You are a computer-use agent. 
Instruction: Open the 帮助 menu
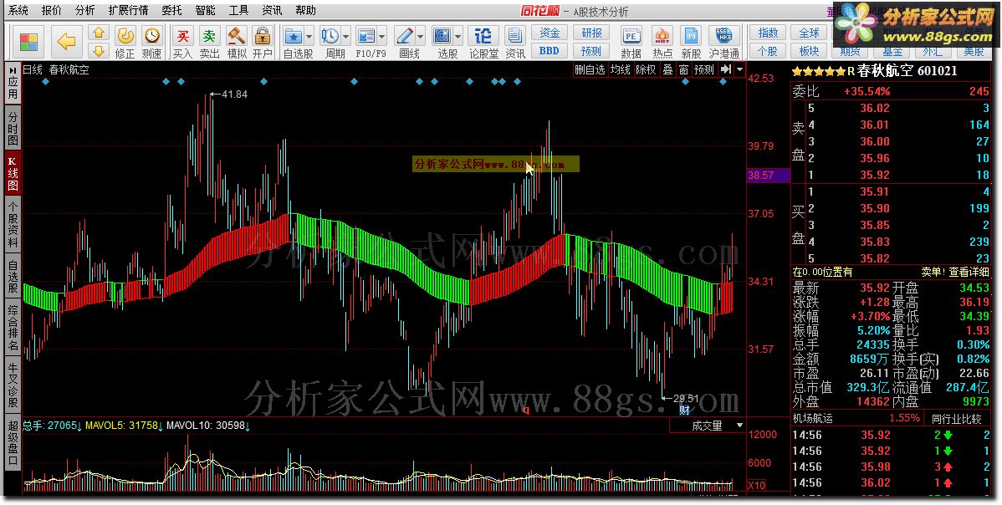[x=305, y=10]
